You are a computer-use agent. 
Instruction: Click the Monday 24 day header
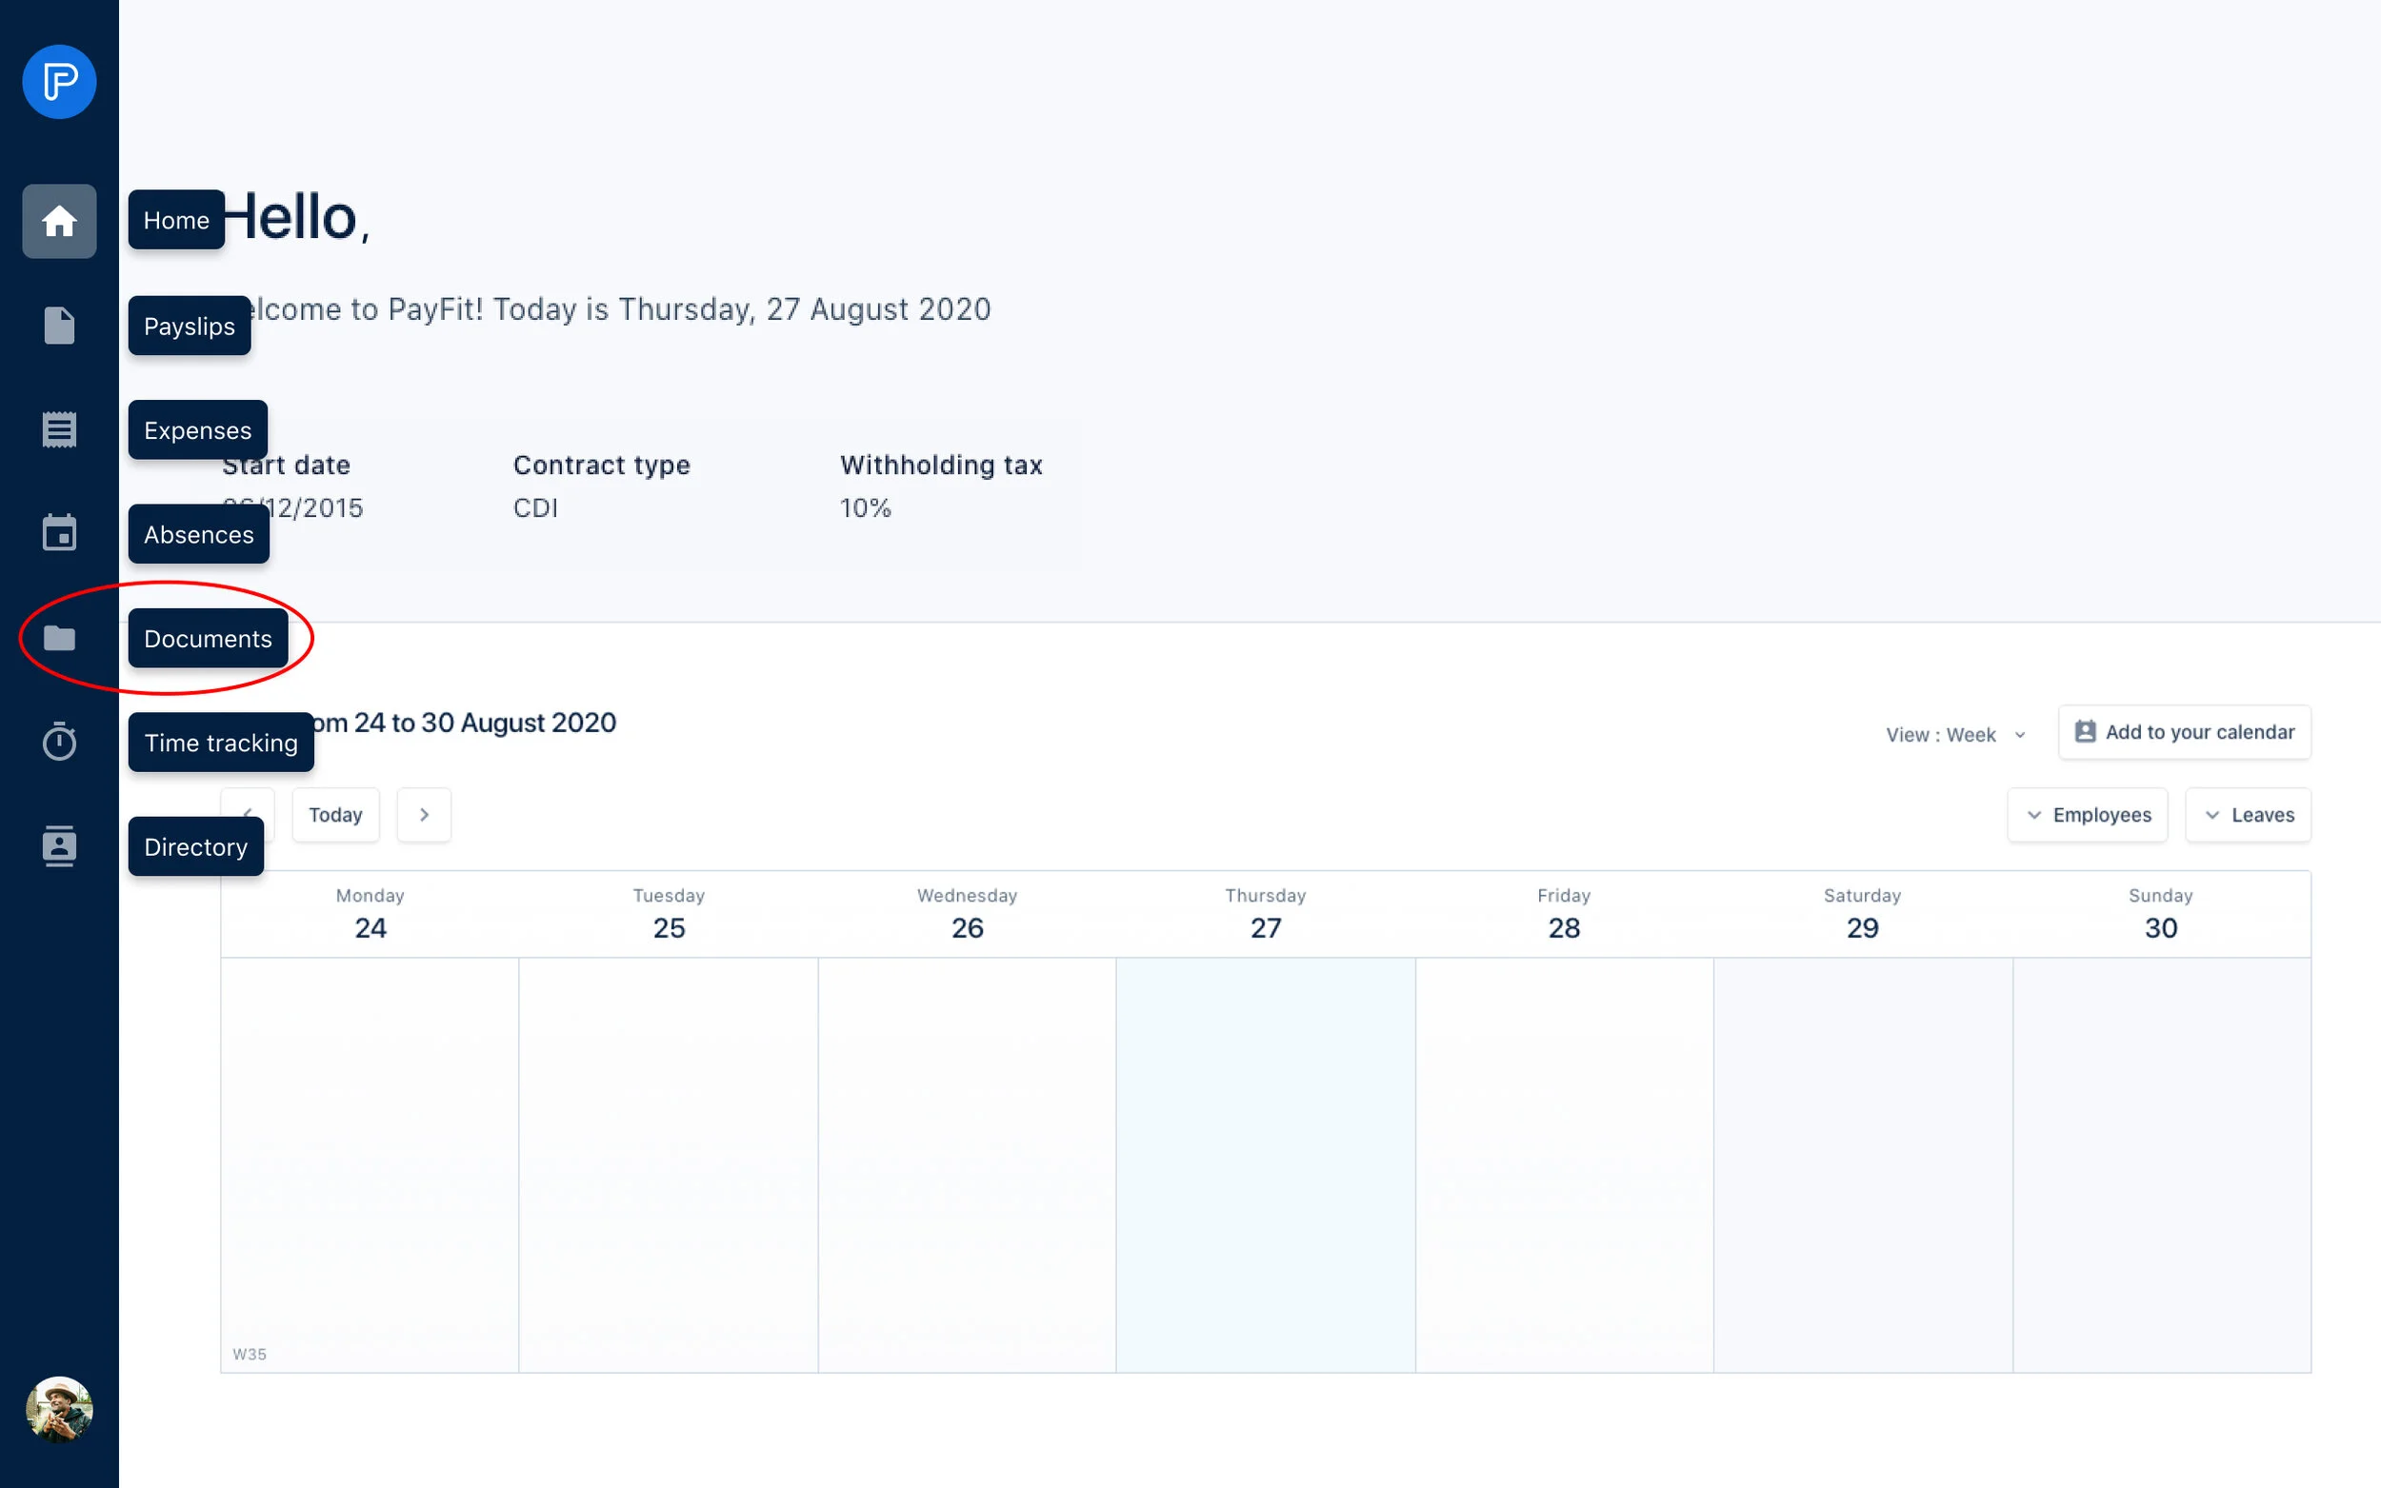(370, 914)
